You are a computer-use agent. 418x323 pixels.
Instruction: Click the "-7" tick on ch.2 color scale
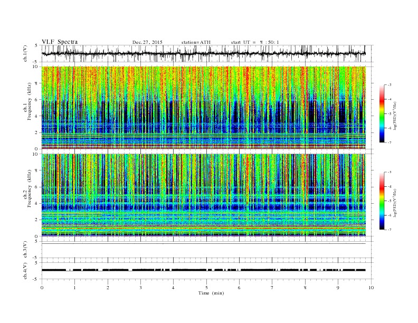[389, 230]
